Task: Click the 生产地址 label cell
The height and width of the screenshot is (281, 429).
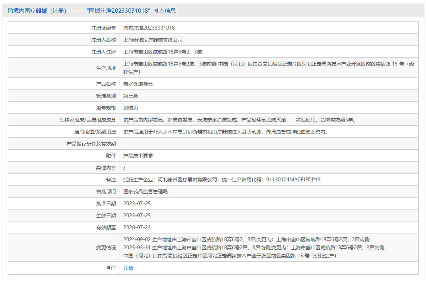Action: coord(64,68)
